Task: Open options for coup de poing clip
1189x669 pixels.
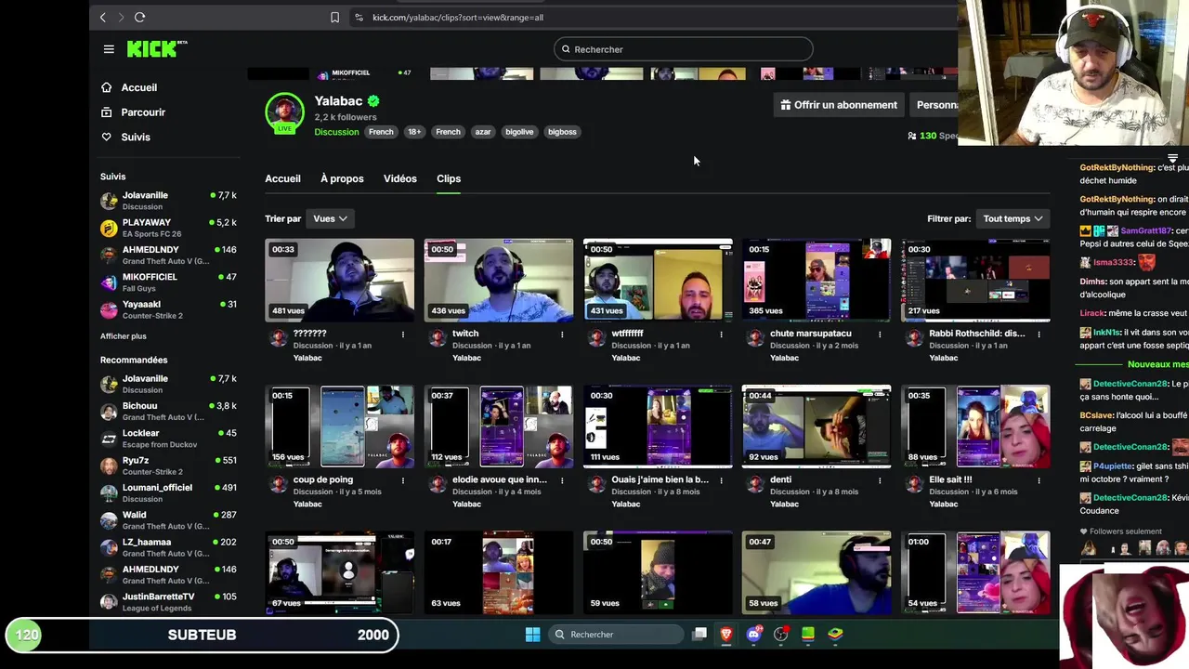Action: click(402, 480)
